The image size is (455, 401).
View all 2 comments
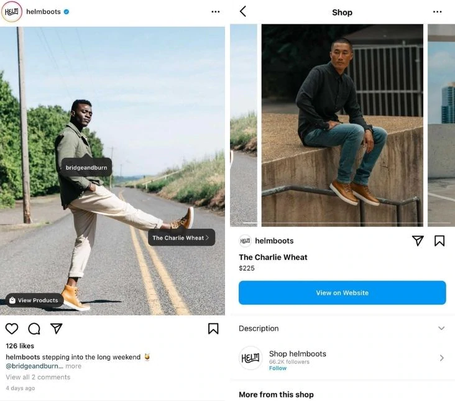pos(38,377)
